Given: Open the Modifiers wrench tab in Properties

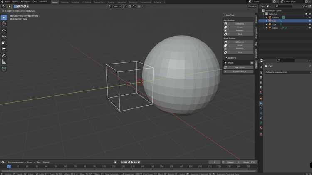Looking at the screenshot, I should 261,104.
